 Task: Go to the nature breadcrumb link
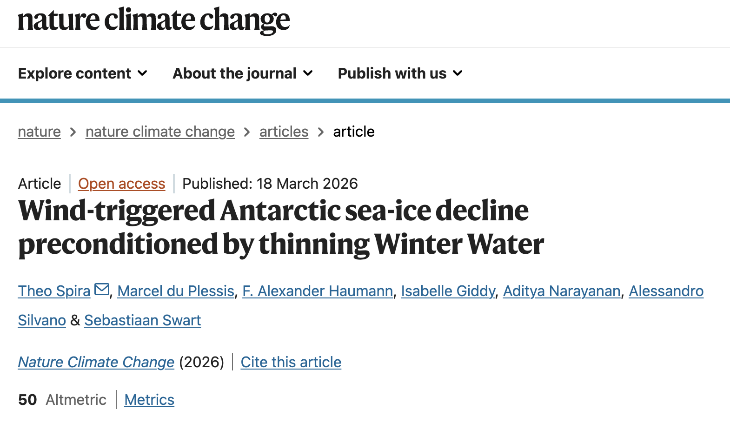pyautogui.click(x=40, y=132)
